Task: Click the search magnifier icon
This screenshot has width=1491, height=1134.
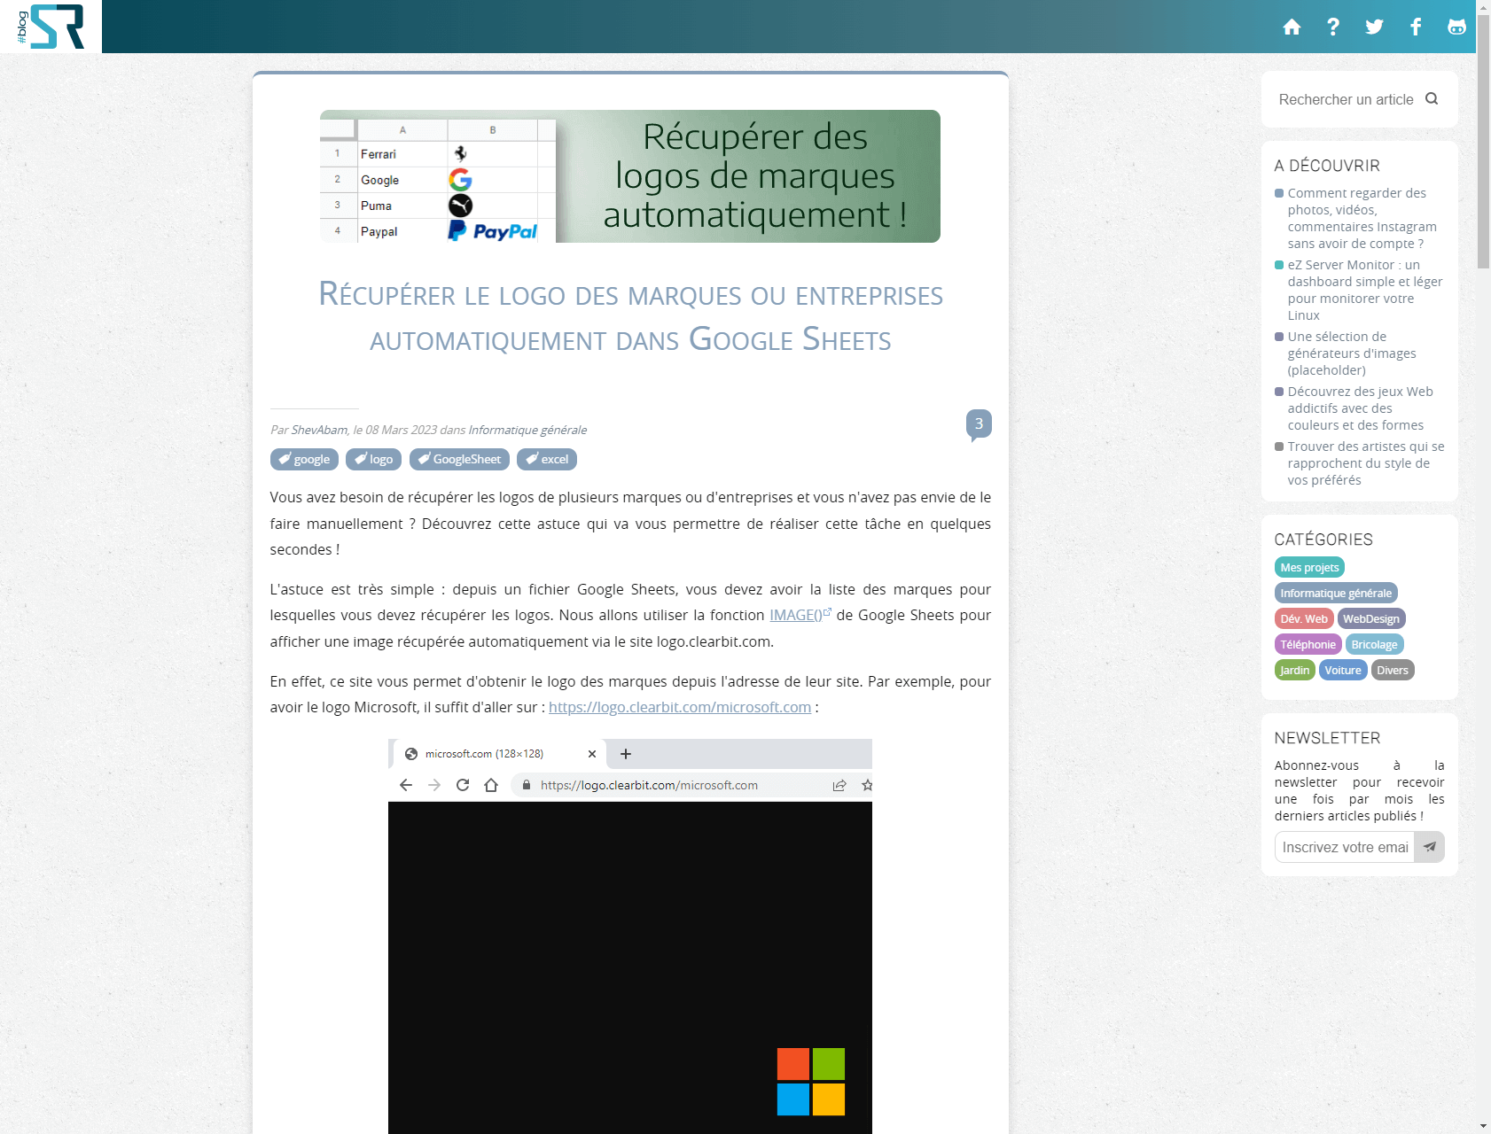Action: 1432,99
